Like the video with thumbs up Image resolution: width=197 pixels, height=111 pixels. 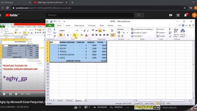[76, 107]
